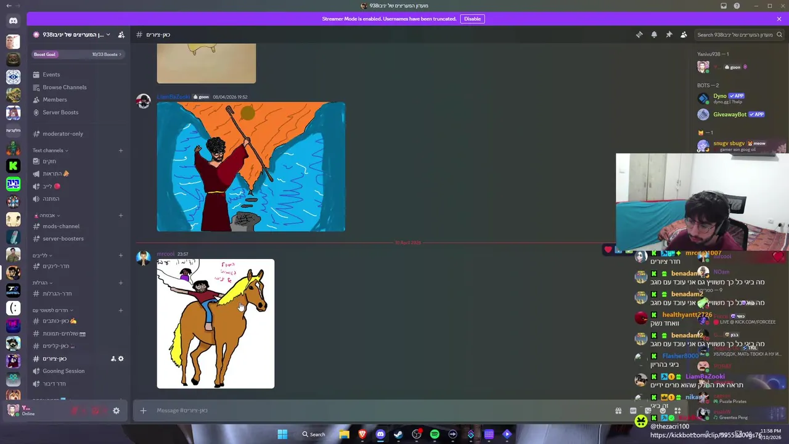The width and height of the screenshot is (789, 444).
Task: Toggle the member list icon
Action: (684, 35)
